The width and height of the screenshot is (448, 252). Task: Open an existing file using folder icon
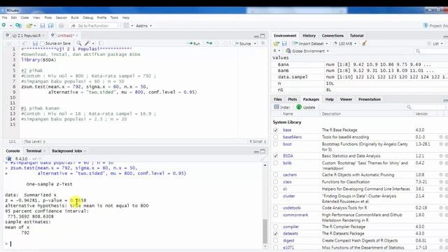point(29,26)
